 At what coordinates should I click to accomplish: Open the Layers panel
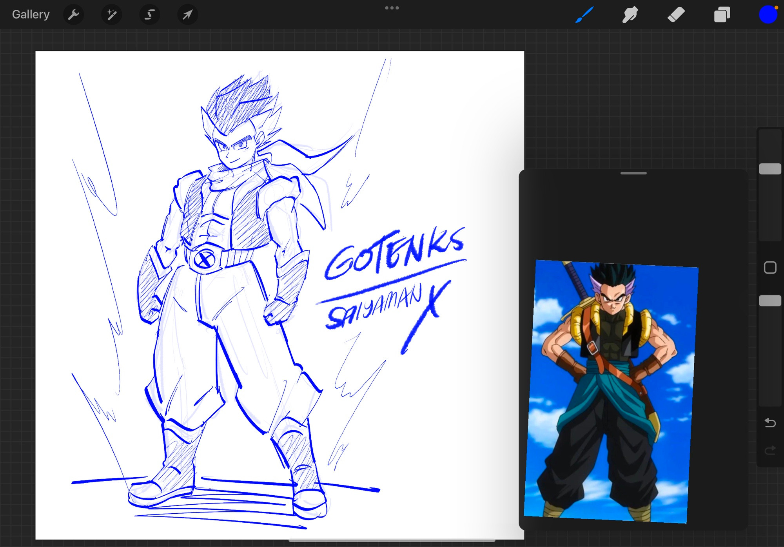click(722, 15)
